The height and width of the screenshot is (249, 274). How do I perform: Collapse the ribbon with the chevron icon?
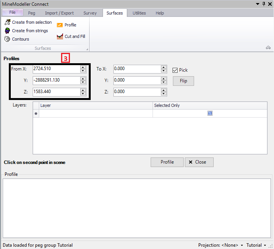pos(268,48)
